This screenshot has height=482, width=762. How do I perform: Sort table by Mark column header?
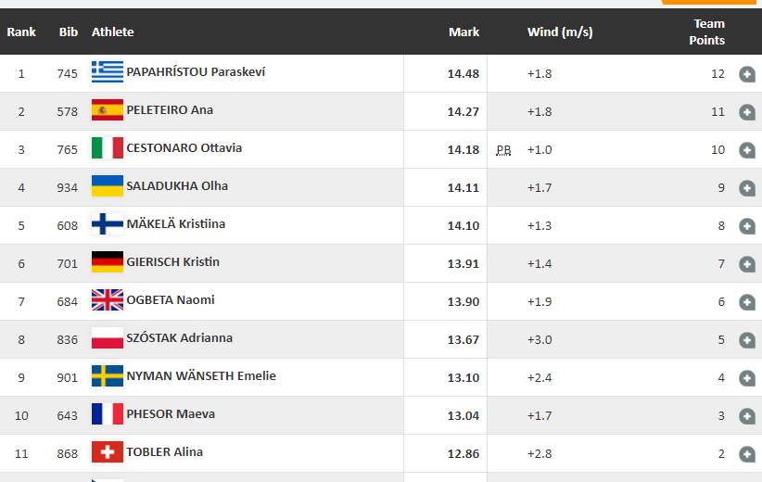tap(464, 32)
